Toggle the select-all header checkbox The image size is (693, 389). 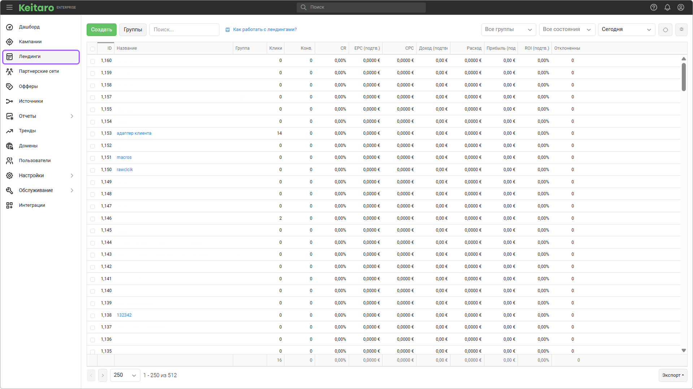click(93, 49)
